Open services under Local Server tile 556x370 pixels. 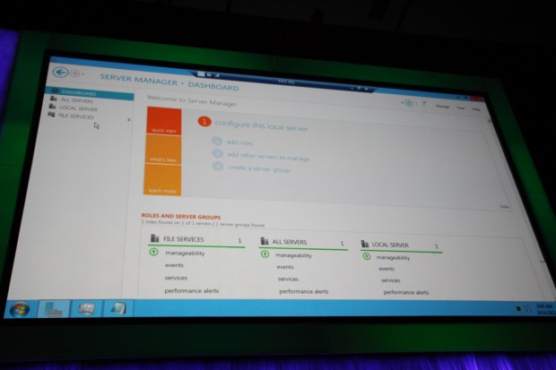(x=390, y=280)
